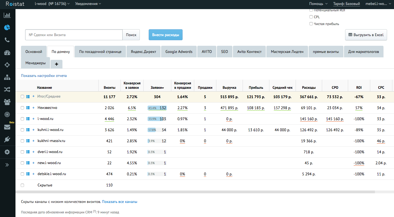Open the pie chart reports sidebar icon

7,28
